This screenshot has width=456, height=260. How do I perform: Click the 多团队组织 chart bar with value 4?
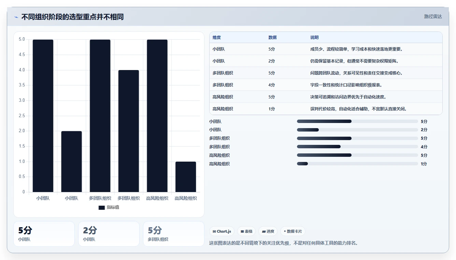129,131
